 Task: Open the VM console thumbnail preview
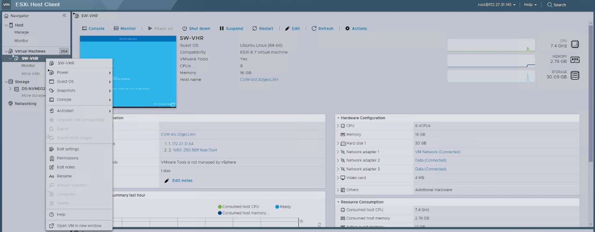click(x=128, y=71)
